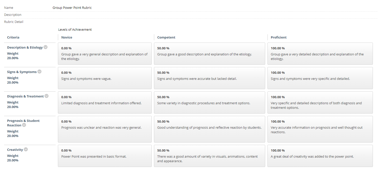Viewport: 383px width, 173px height.
Task: Click the Competent column header
Action: coord(166,37)
